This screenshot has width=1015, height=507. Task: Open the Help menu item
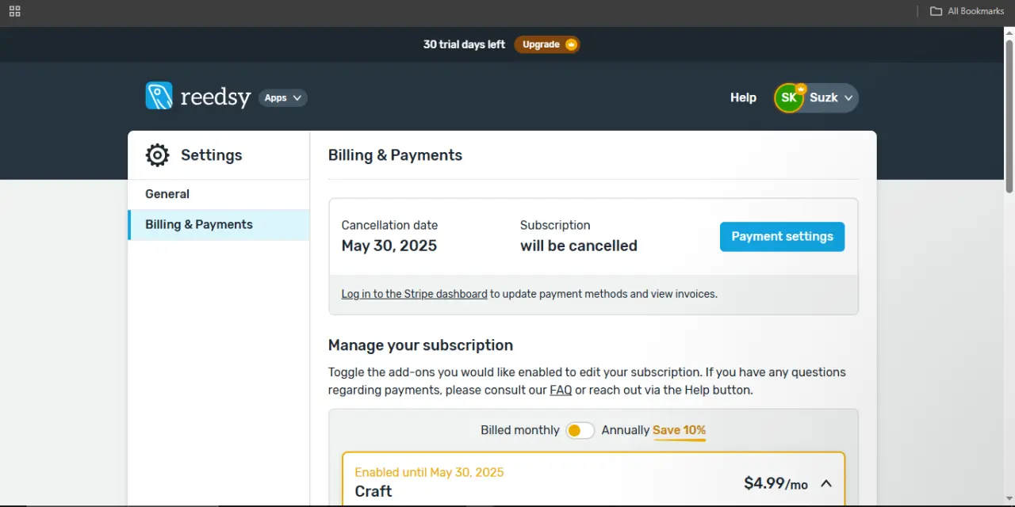pyautogui.click(x=743, y=97)
